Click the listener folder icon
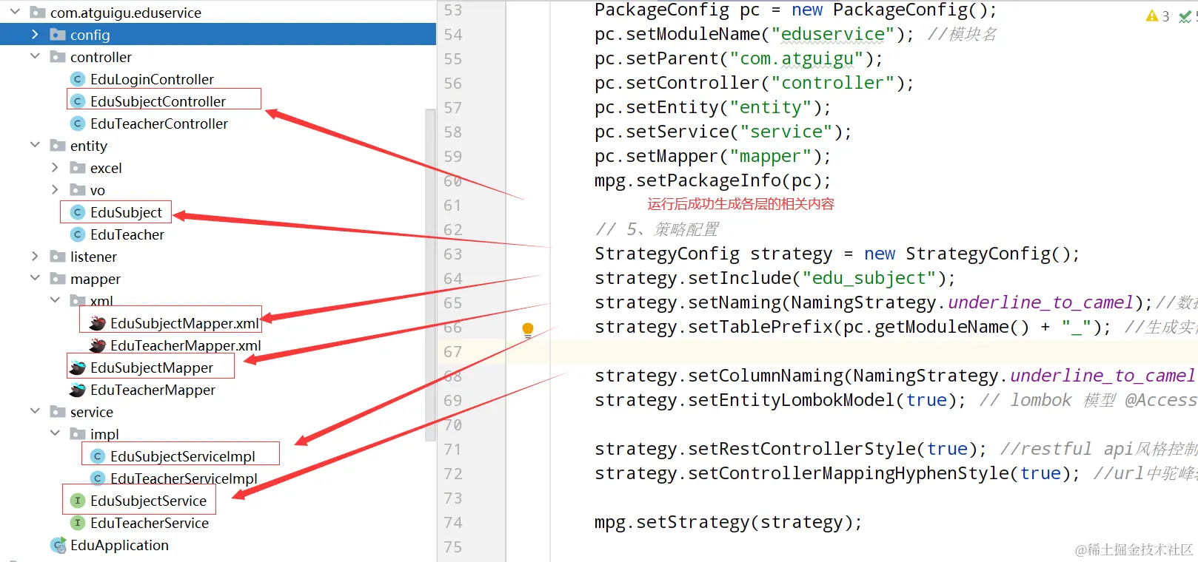1198x562 pixels. coord(58,257)
